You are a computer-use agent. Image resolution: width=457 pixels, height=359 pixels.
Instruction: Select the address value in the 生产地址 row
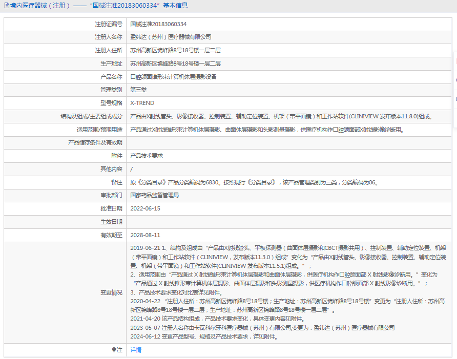[175, 64]
